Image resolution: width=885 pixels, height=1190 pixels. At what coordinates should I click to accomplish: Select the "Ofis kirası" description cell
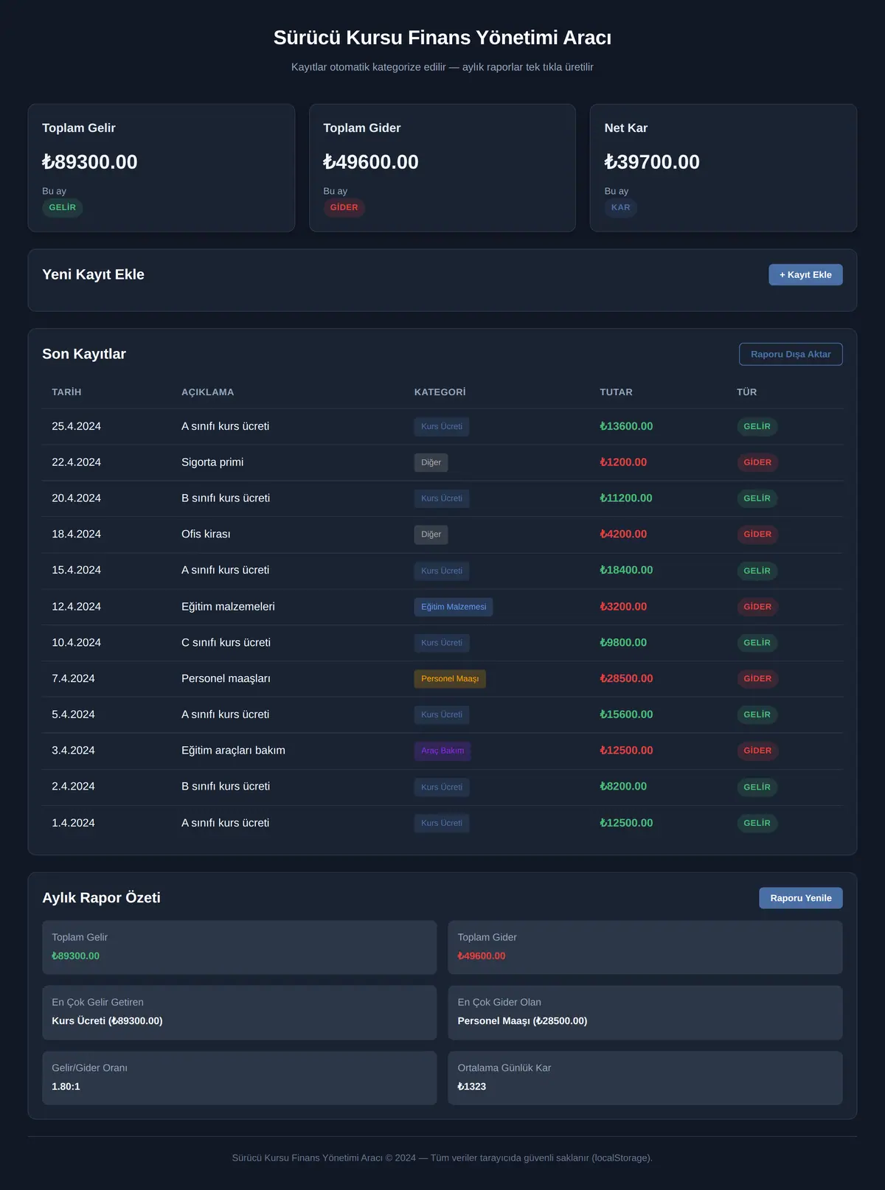pyautogui.click(x=206, y=534)
